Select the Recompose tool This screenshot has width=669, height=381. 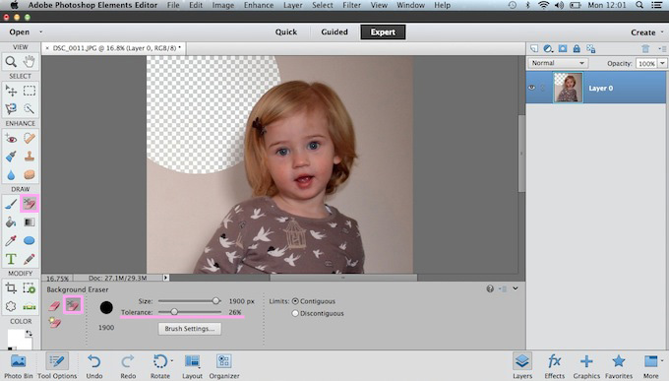coord(29,287)
